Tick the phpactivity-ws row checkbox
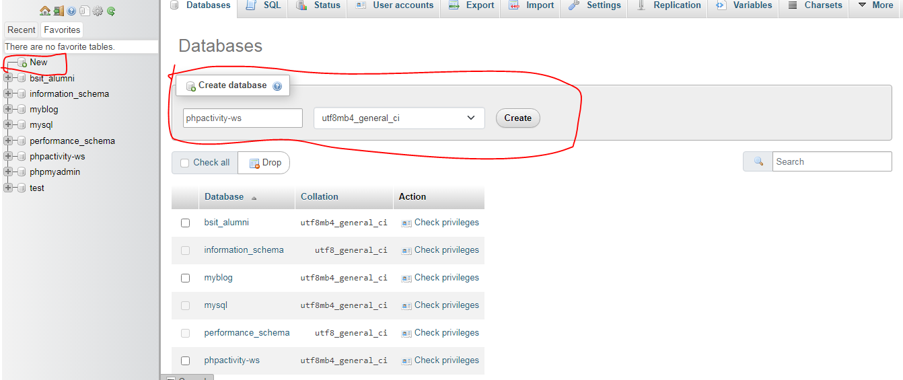Image resolution: width=903 pixels, height=380 pixels. tap(186, 360)
